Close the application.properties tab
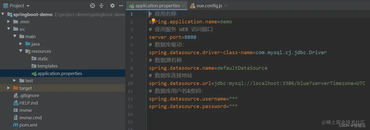This screenshot has height=130, width=370. [184, 6]
